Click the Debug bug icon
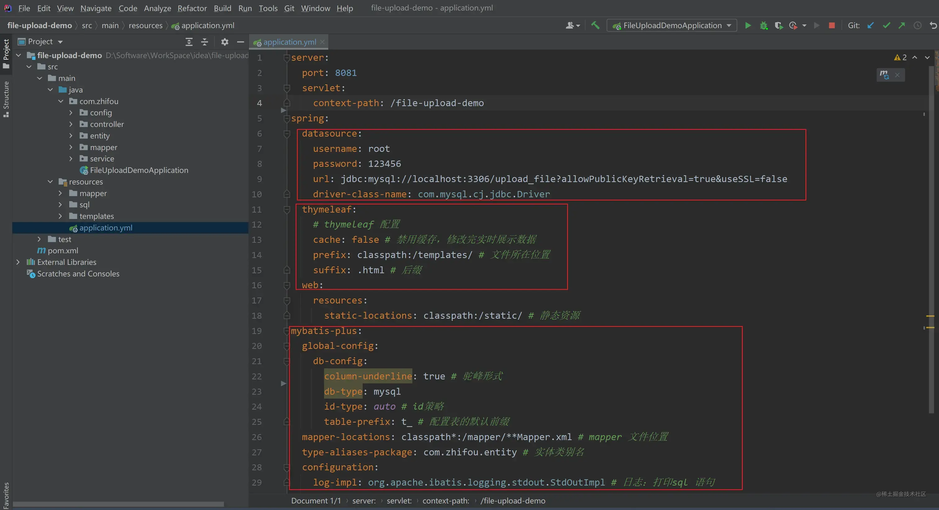The image size is (939, 510). [x=764, y=25]
